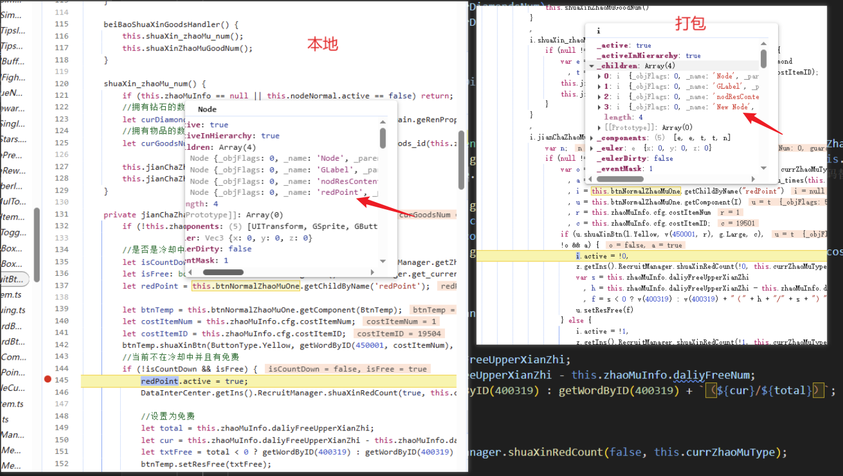
Task: Click the inline value 'costItemNum = 1'
Action: pos(402,321)
